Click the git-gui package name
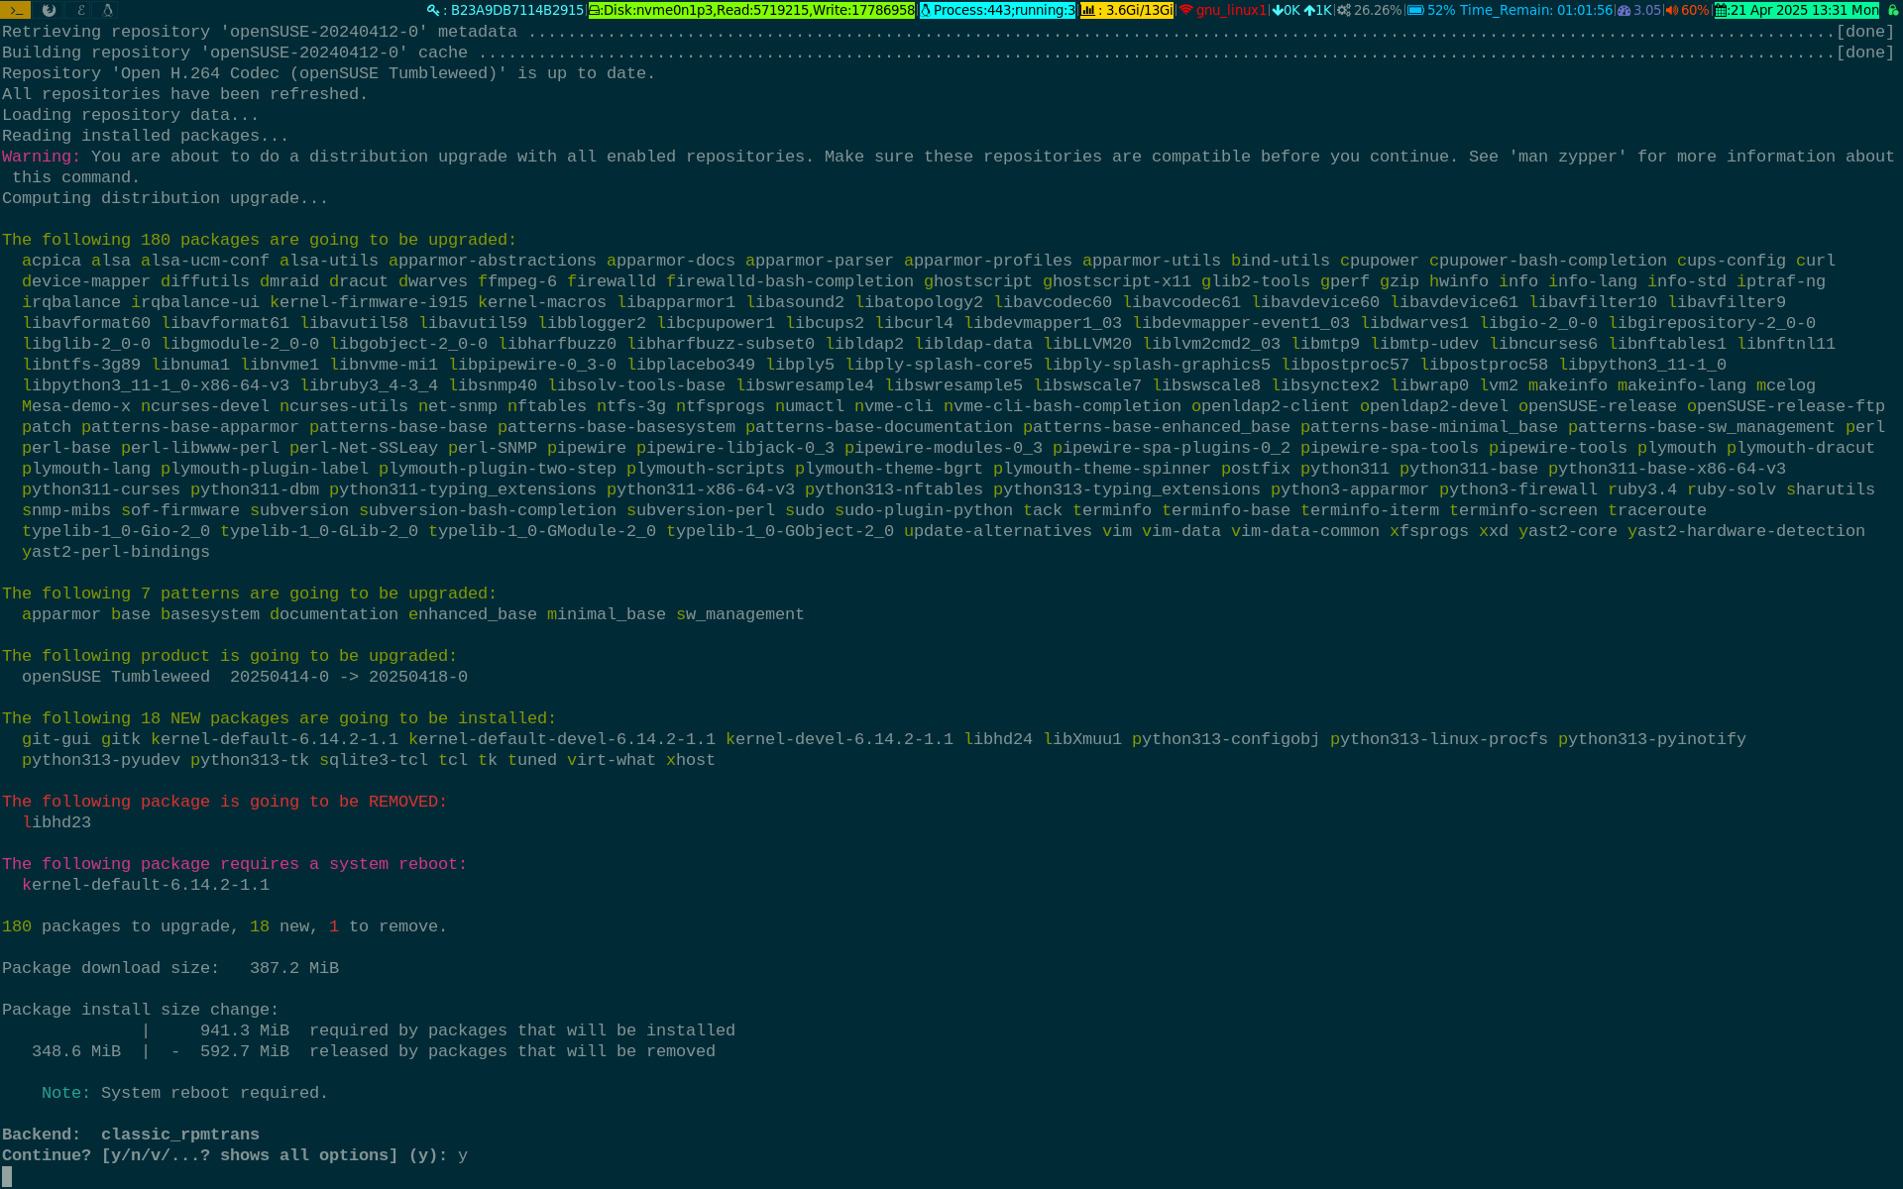The height and width of the screenshot is (1189, 1903). tap(56, 739)
